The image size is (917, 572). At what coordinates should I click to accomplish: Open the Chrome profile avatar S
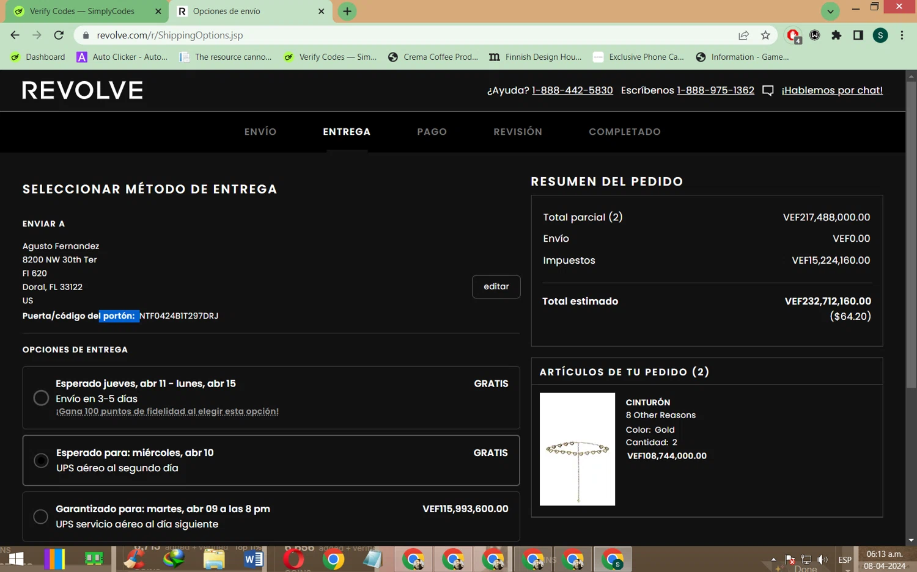tap(880, 35)
